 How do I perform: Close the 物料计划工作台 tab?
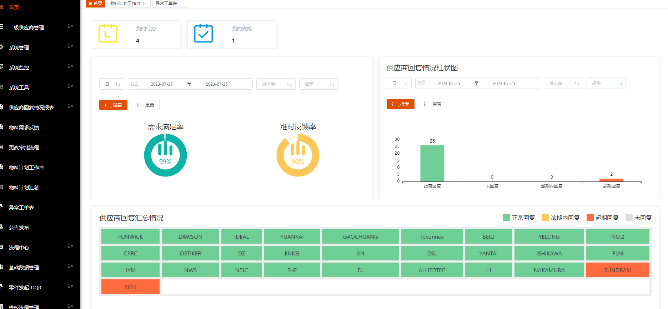(x=145, y=4)
